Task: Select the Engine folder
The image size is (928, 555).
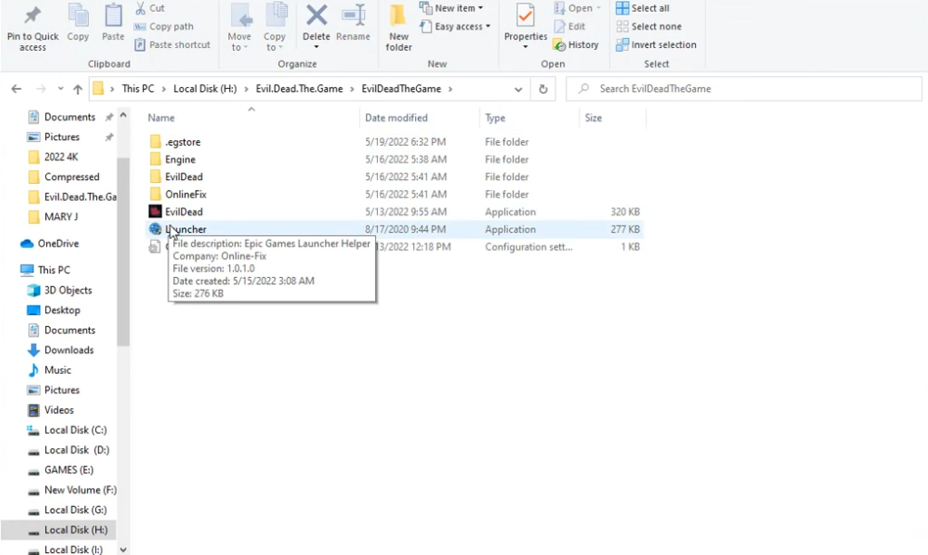Action: click(394, 159)
